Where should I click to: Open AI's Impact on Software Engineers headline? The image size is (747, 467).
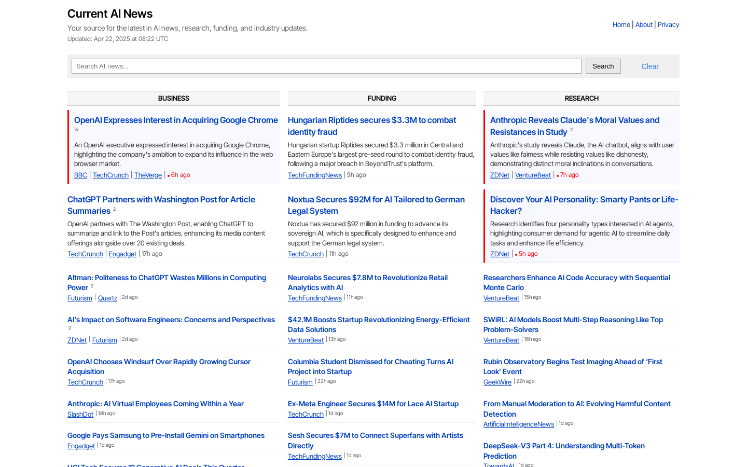point(171,320)
